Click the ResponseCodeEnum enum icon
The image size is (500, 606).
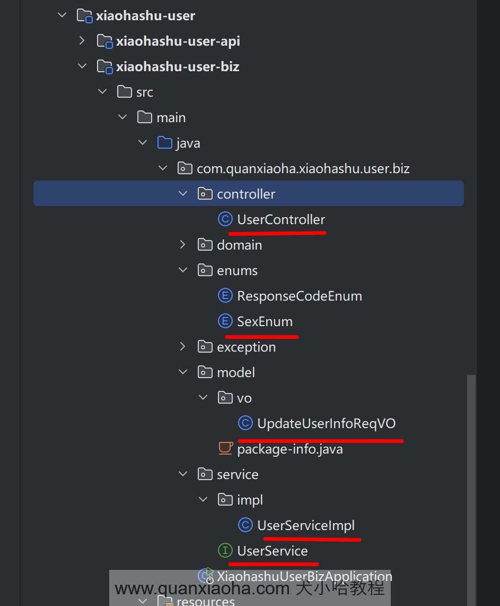click(225, 296)
